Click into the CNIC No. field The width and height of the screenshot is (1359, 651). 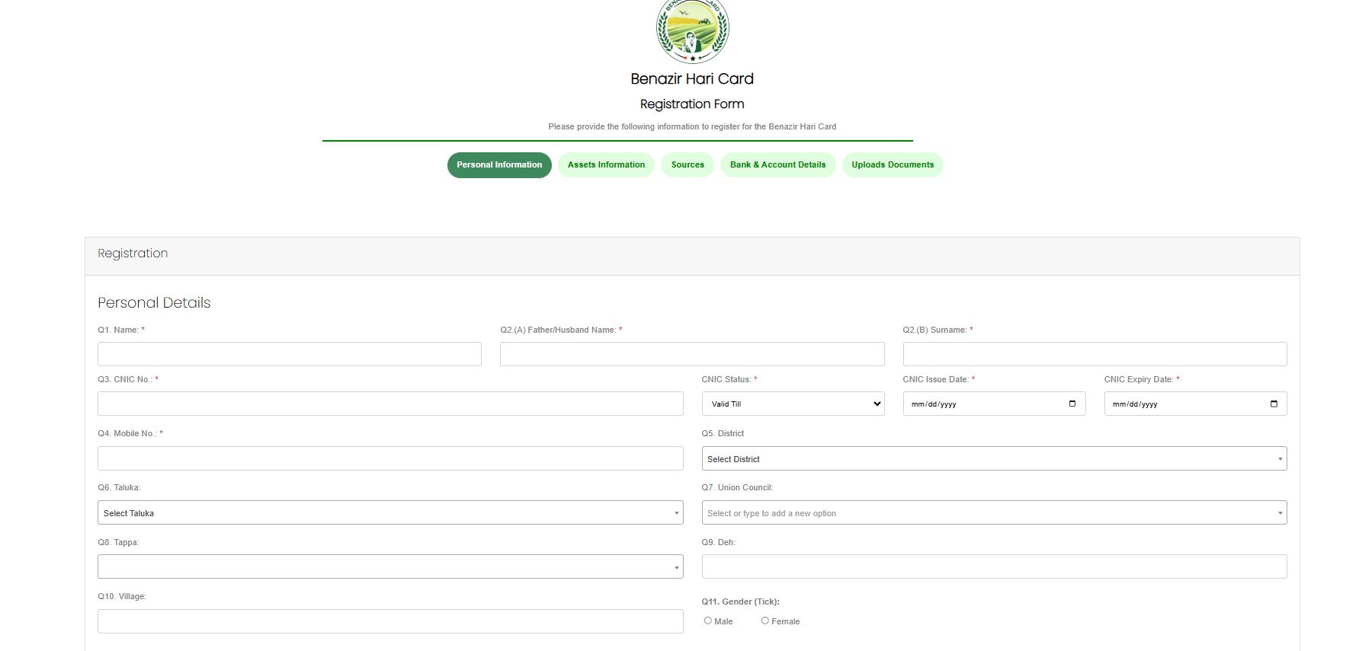(x=389, y=404)
